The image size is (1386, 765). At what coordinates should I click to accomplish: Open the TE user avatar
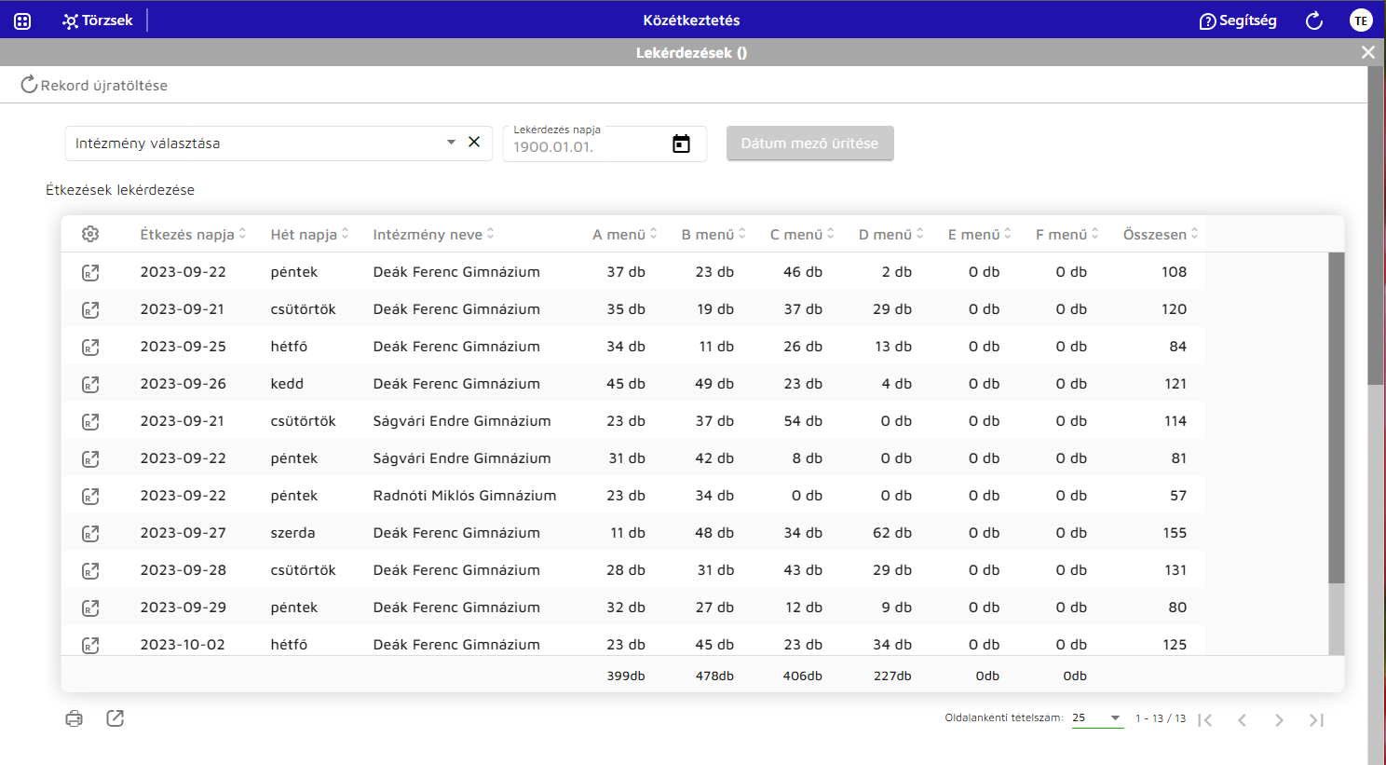pyautogui.click(x=1361, y=20)
